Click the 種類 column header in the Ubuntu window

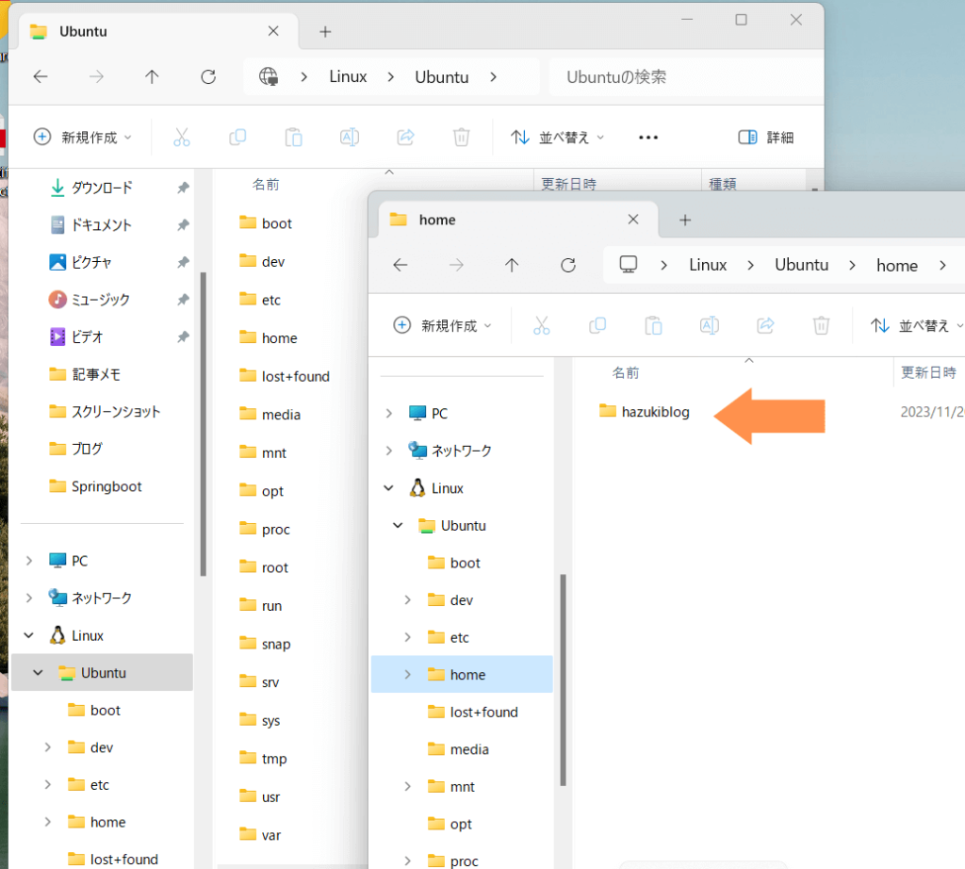pyautogui.click(x=723, y=184)
